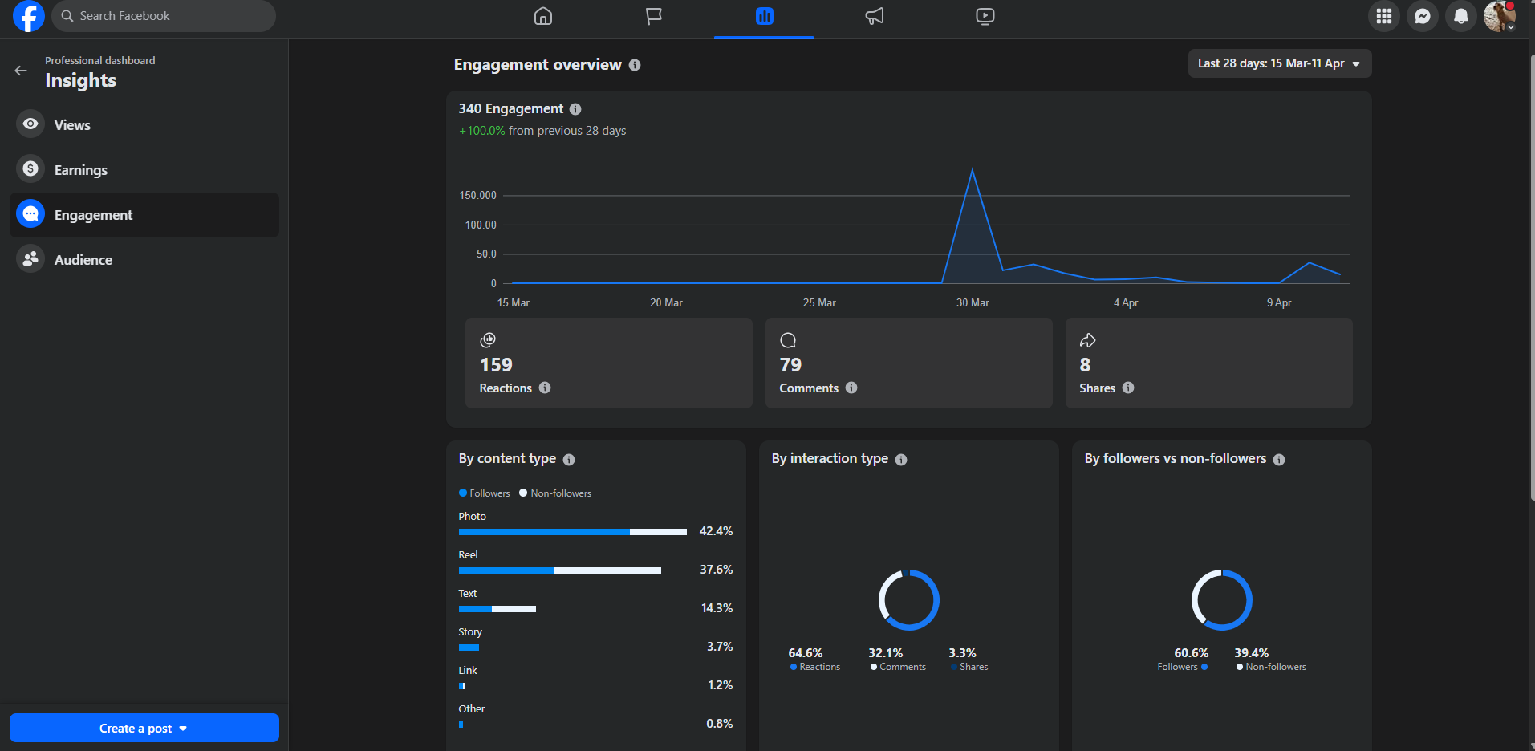The height and width of the screenshot is (751, 1535).
Task: Click info icon next to Reactions
Action: (x=545, y=388)
